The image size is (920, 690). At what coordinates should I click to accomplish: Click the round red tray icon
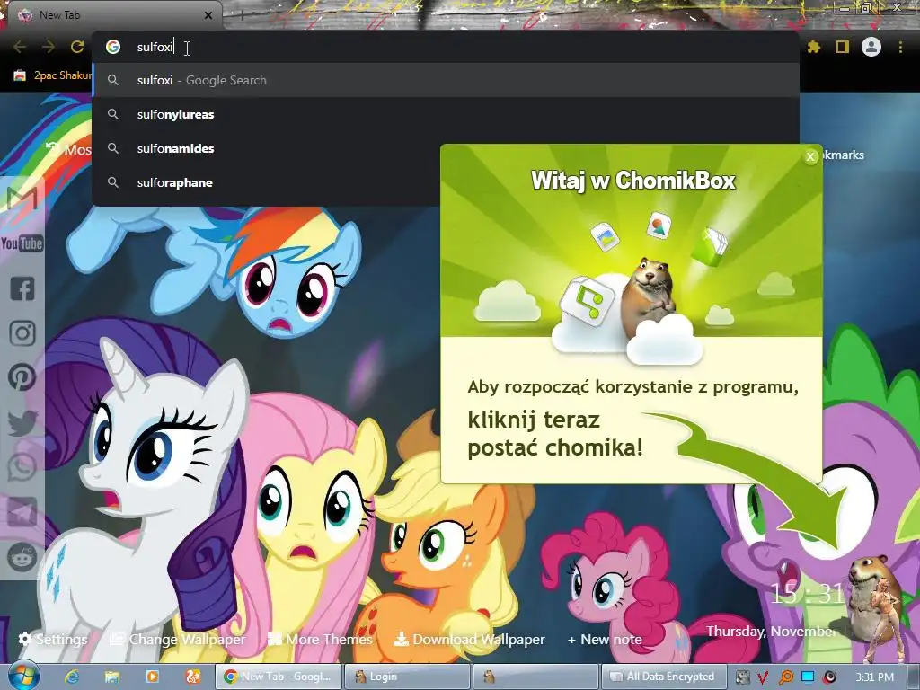pyautogui.click(x=829, y=677)
